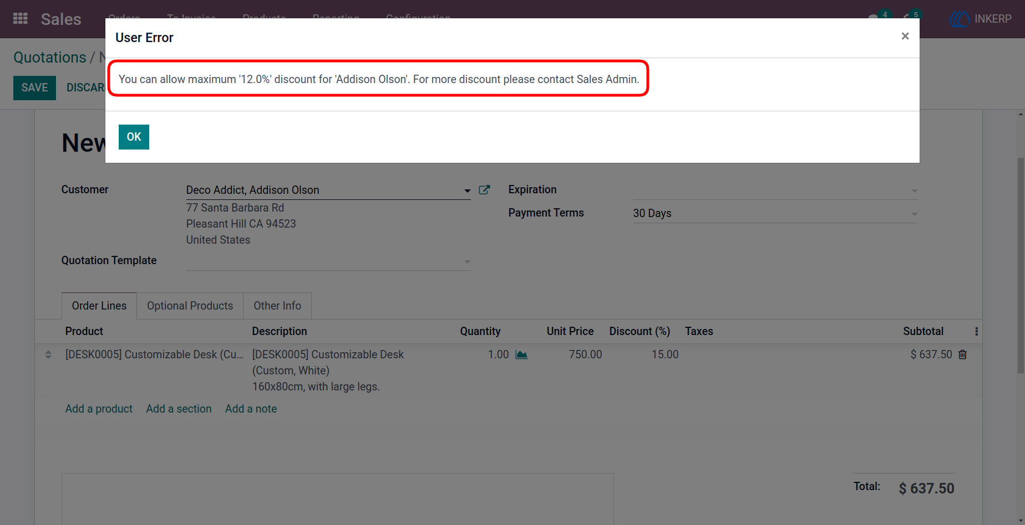Click the order line description text
This screenshot has width=1025, height=525.
[x=328, y=370]
